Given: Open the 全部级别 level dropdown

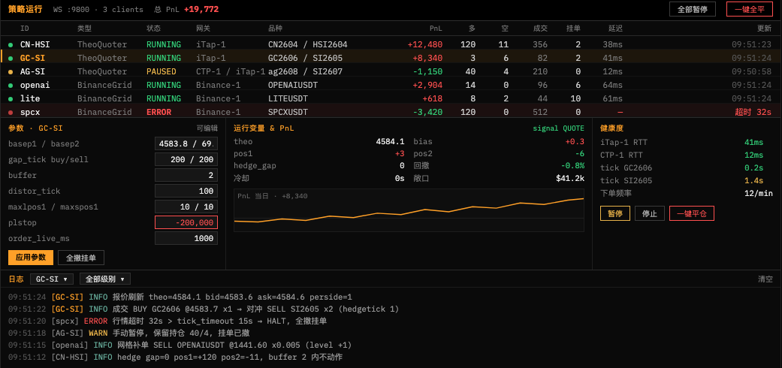Looking at the screenshot, I should (104, 279).
